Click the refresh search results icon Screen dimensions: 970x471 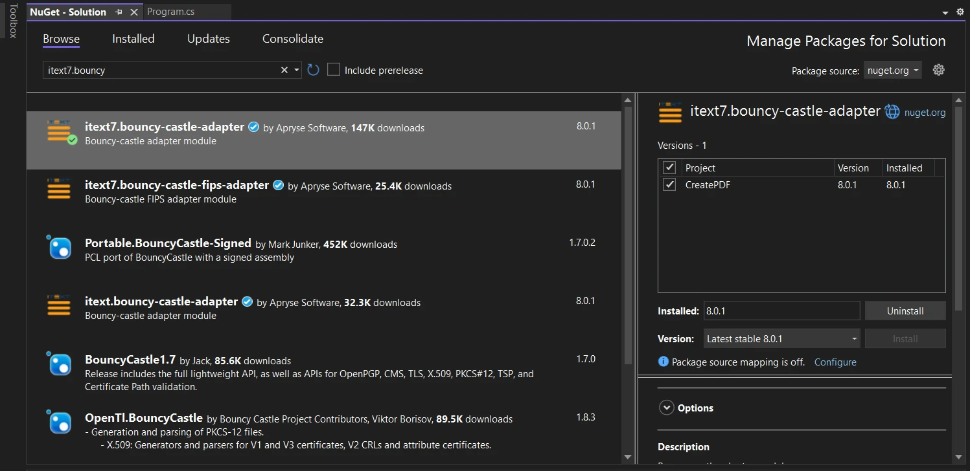pyautogui.click(x=314, y=70)
